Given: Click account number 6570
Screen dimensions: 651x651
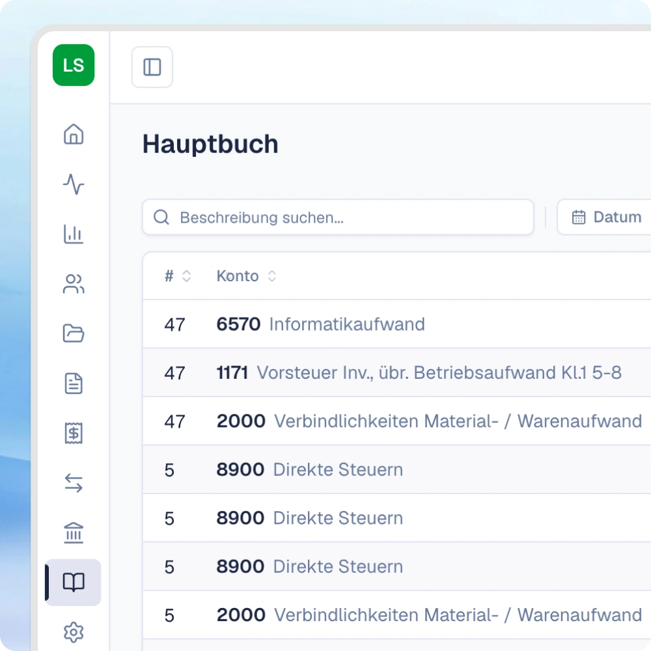Looking at the screenshot, I should (238, 324).
